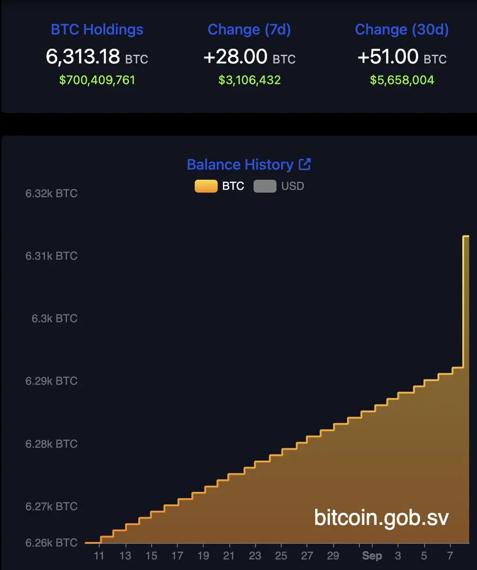Toggle the BTC series in legend
The height and width of the screenshot is (570, 477).
click(x=220, y=186)
